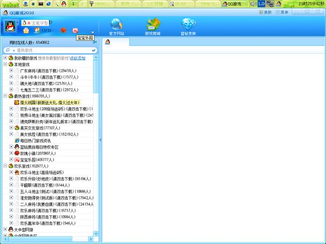Open toolbar overflow dropdown arrow

pos(93,31)
